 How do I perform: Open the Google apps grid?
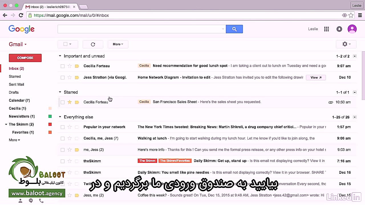pos(326,29)
